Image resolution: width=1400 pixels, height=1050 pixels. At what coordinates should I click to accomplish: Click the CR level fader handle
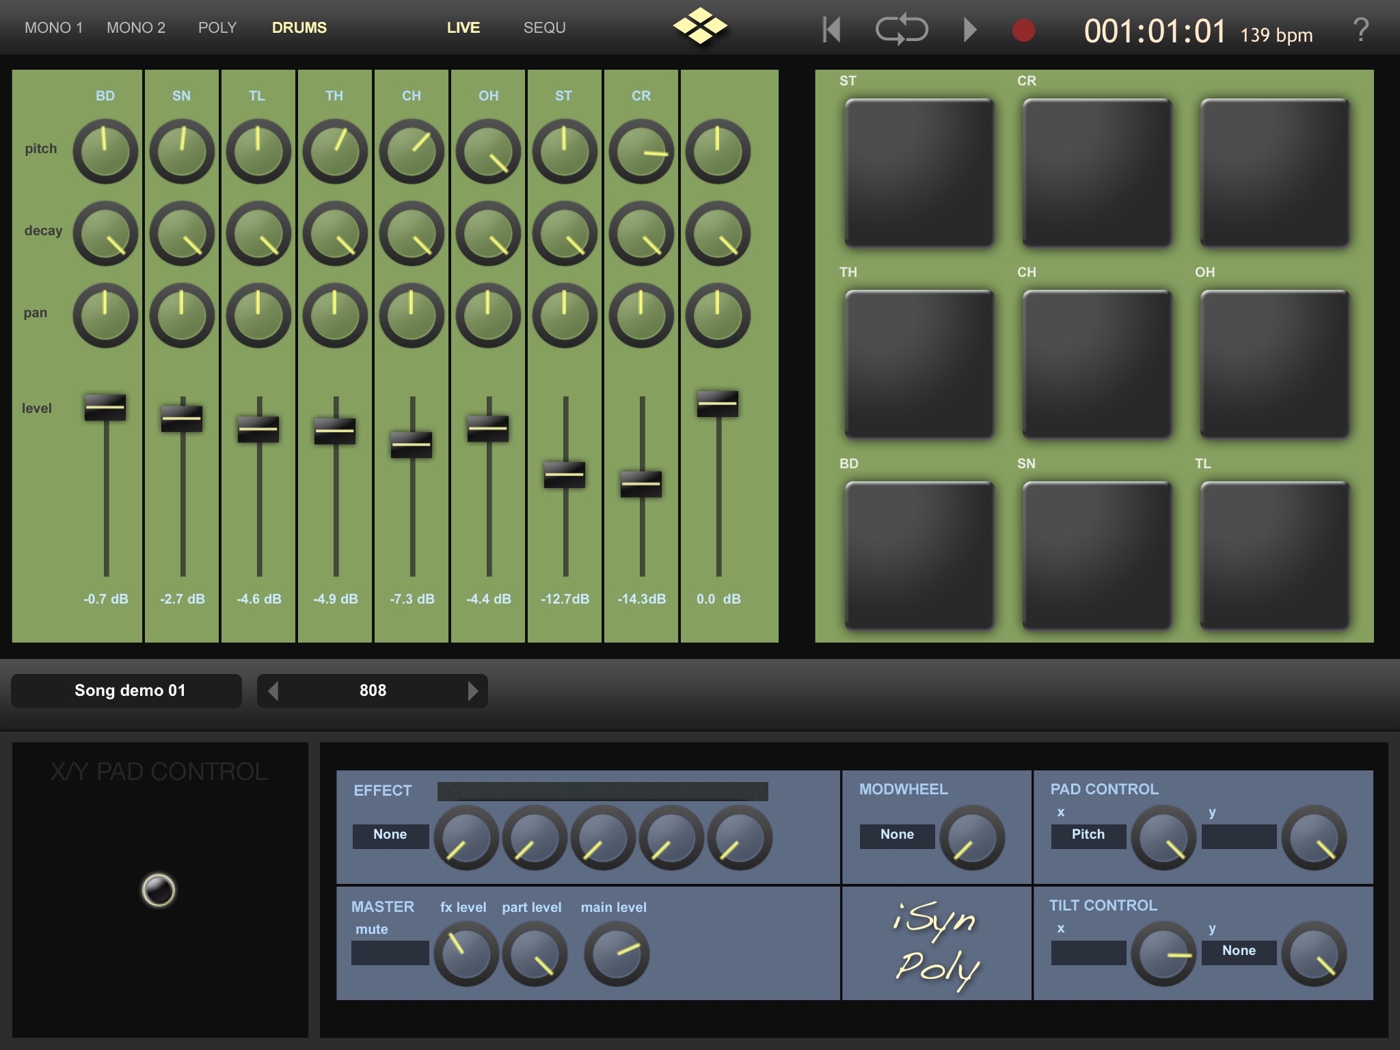[641, 484]
